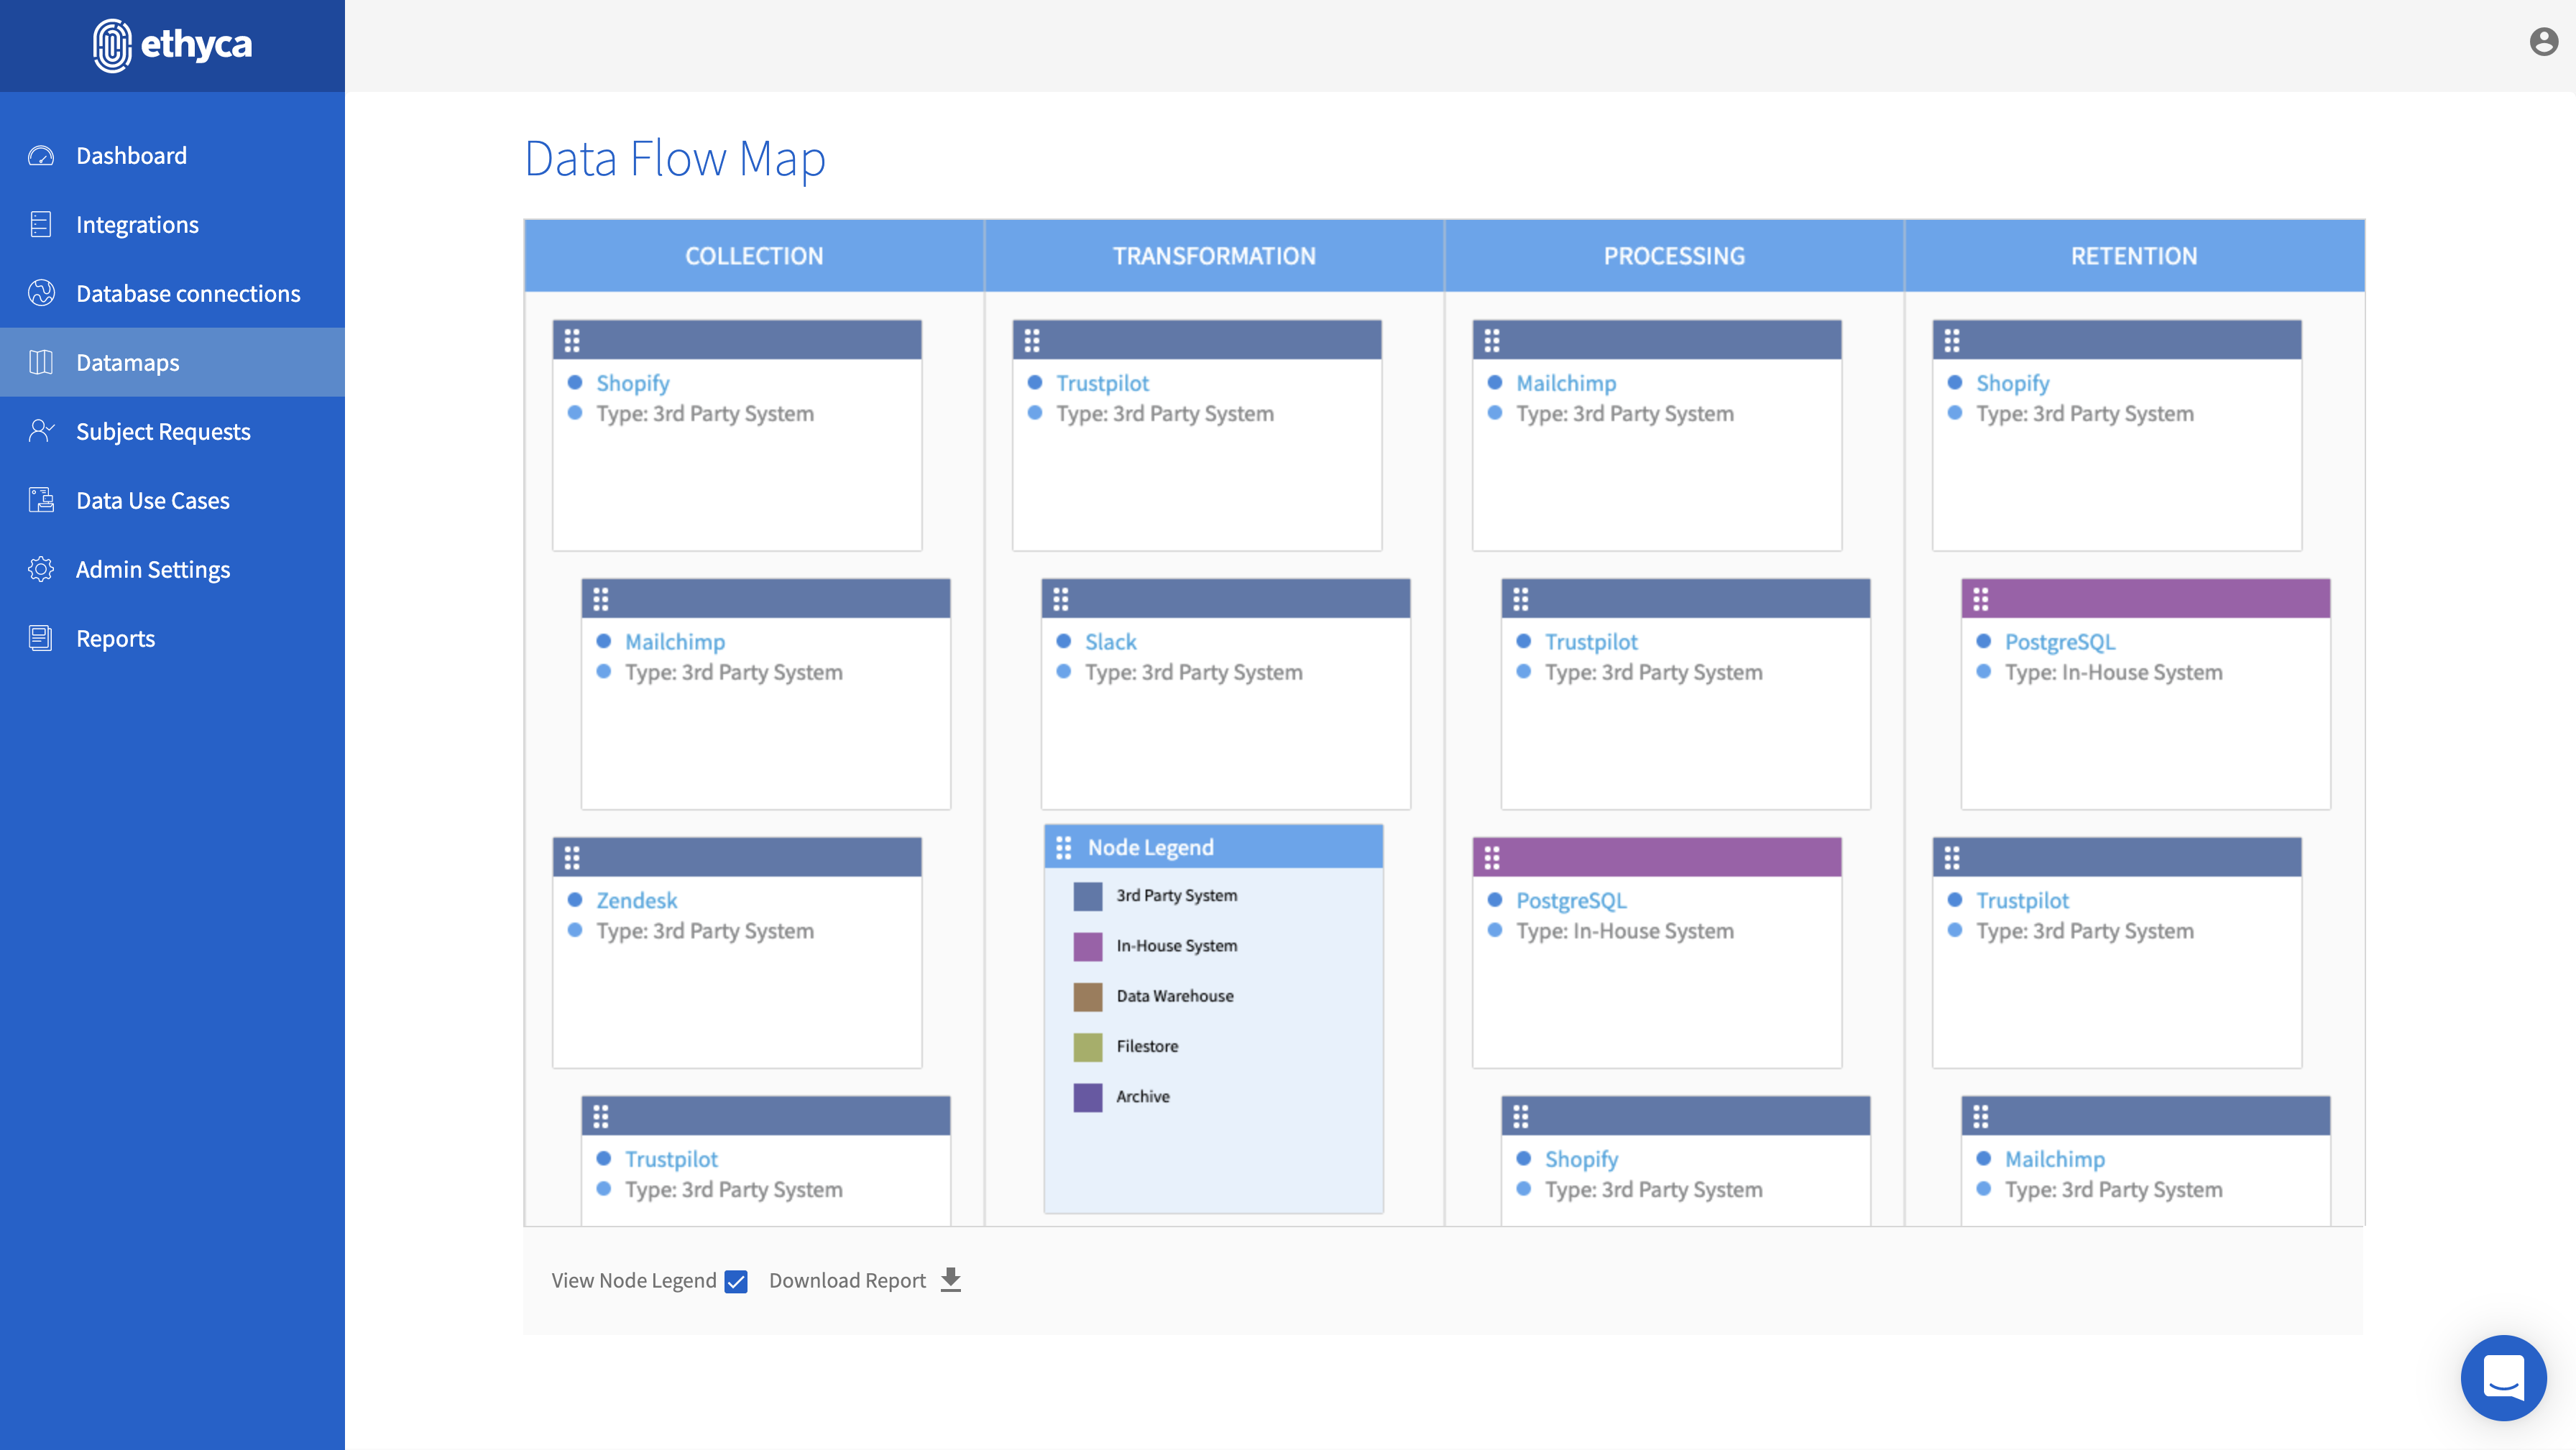Image resolution: width=2576 pixels, height=1450 pixels.
Task: Click PostgreSQL link in Retention column
Action: (2059, 641)
